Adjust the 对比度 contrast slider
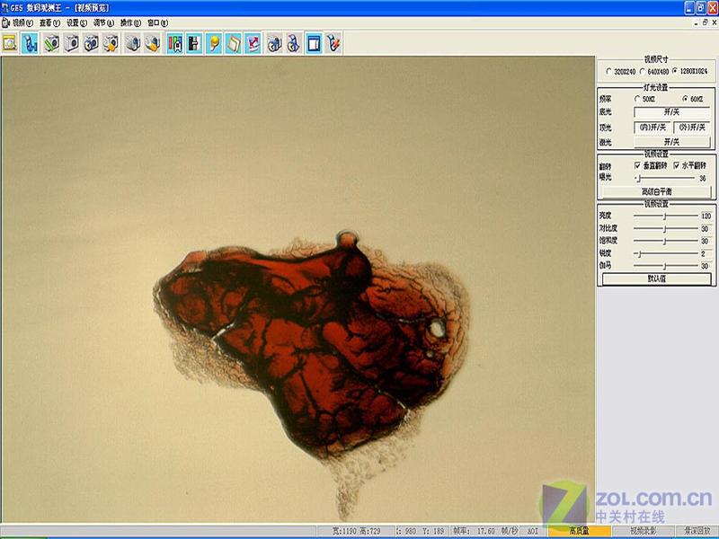719x539 pixels. coord(666,228)
